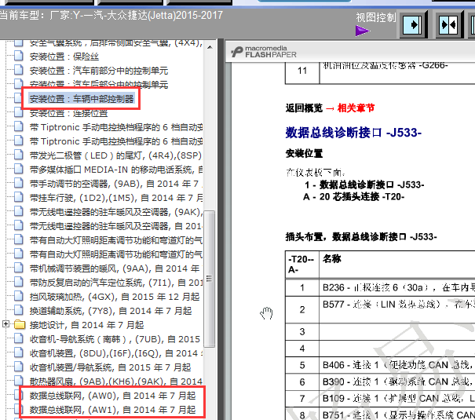
Task: Open 数据总线联网 (AW1) entry
Action: (112, 410)
